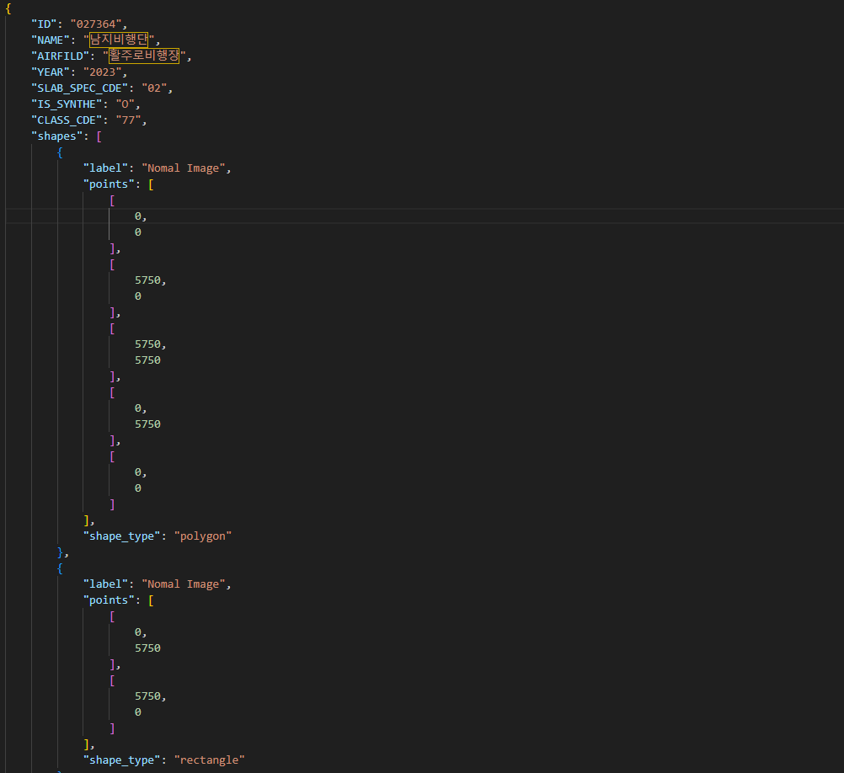This screenshot has width=844, height=773.
Task: Click the "AIRFILD" key
Action: (60, 56)
